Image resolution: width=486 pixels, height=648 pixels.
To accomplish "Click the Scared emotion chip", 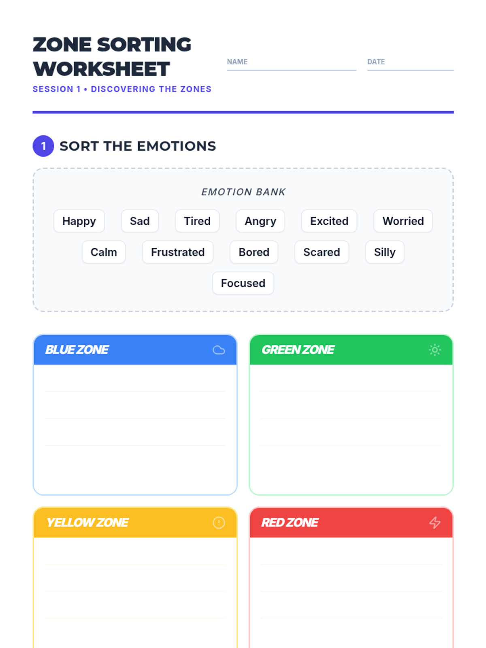I will tap(322, 252).
